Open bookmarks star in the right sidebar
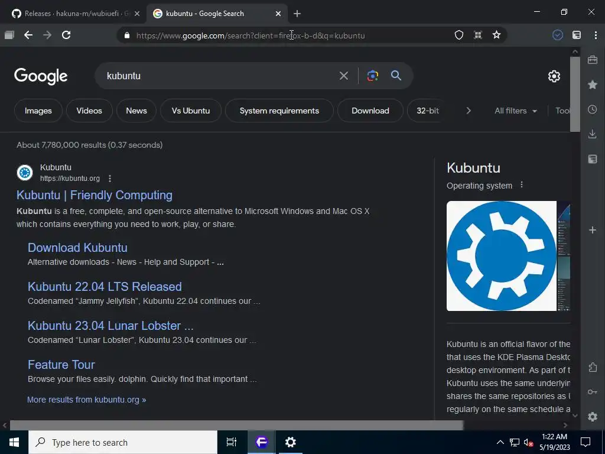The height and width of the screenshot is (454, 605). click(593, 85)
